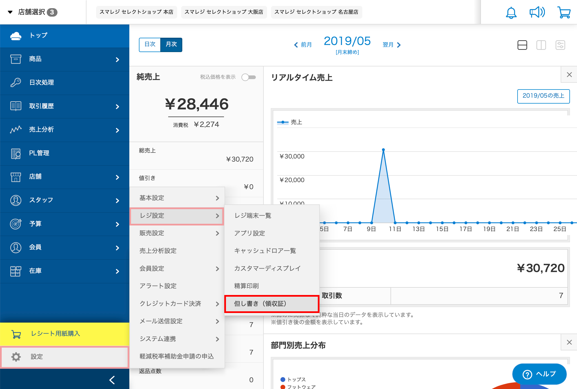Image resolution: width=577 pixels, height=389 pixels.
Task: Click the トップ cloud icon
Action: click(x=16, y=36)
